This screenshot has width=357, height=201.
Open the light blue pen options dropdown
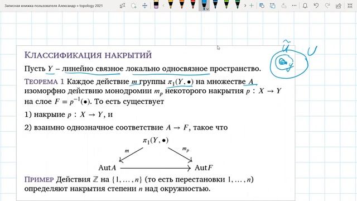(208, 9)
